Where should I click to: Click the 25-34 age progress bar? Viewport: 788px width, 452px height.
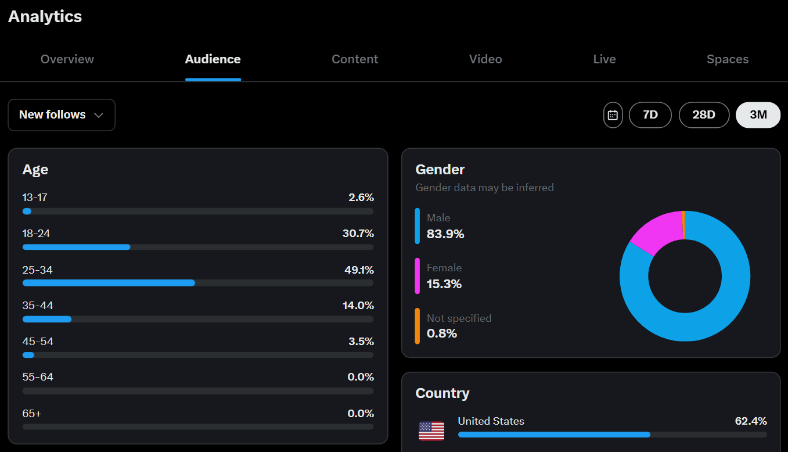pos(198,283)
